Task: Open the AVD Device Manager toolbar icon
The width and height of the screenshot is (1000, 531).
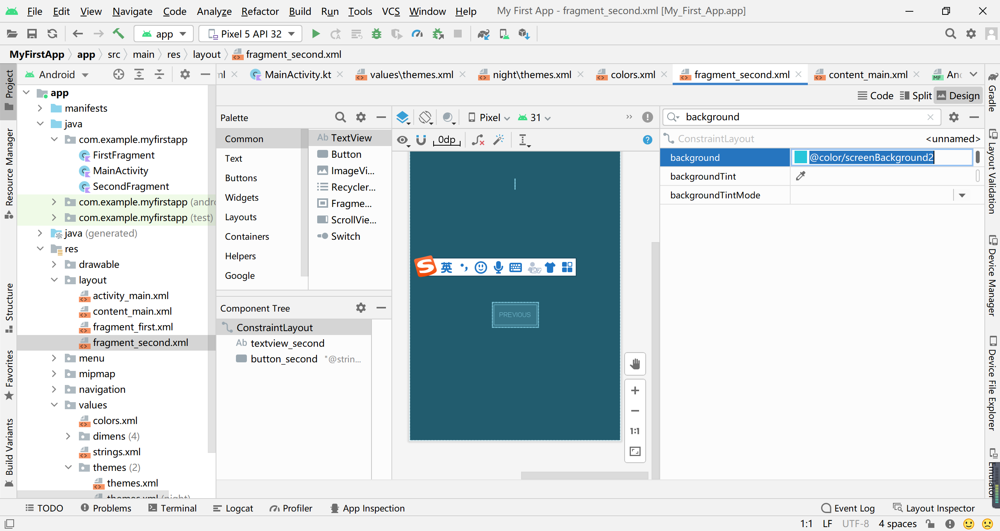Action: point(504,34)
